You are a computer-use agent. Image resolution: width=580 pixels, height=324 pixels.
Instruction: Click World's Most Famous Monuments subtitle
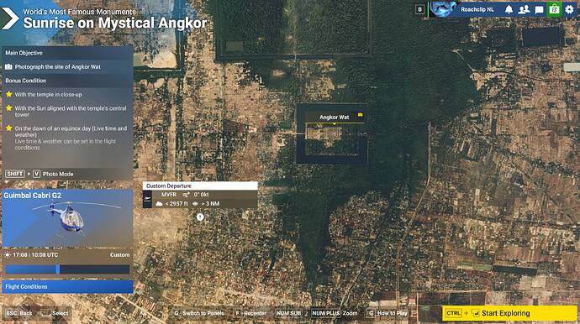click(80, 12)
